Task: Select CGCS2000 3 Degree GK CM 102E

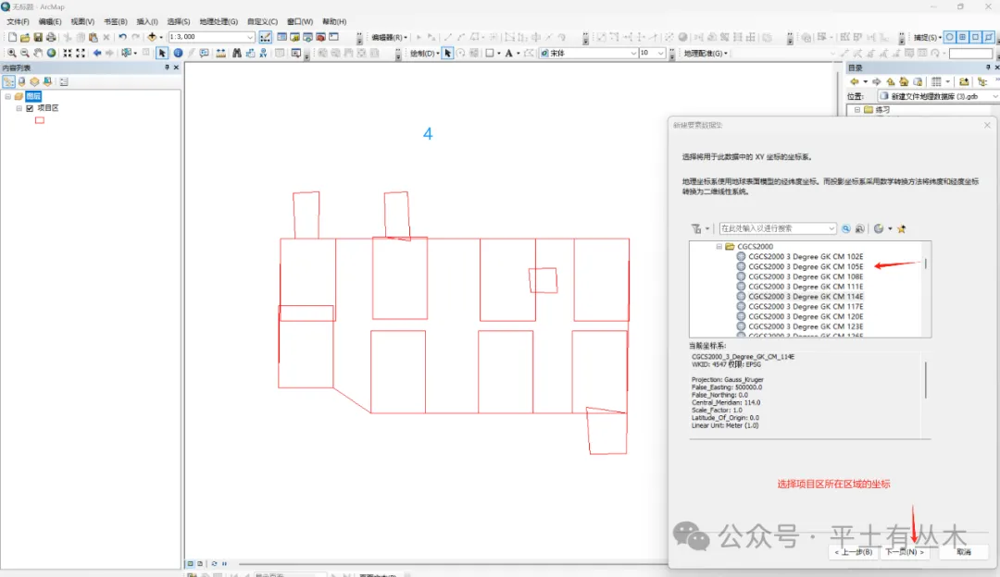Action: (806, 257)
